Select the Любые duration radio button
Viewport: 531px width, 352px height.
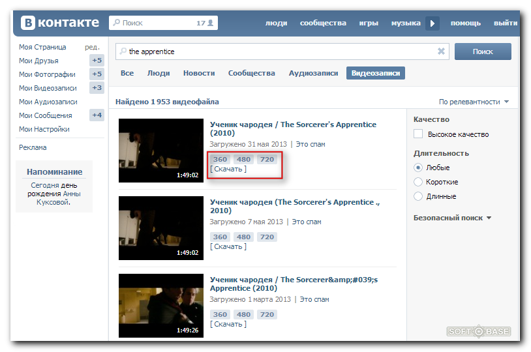click(418, 168)
